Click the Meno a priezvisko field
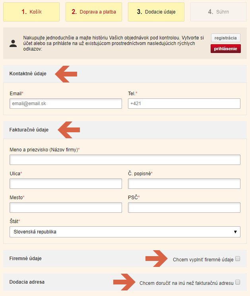 [x=125, y=160]
